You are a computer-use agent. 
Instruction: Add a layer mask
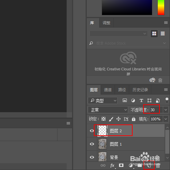coord(121,165)
